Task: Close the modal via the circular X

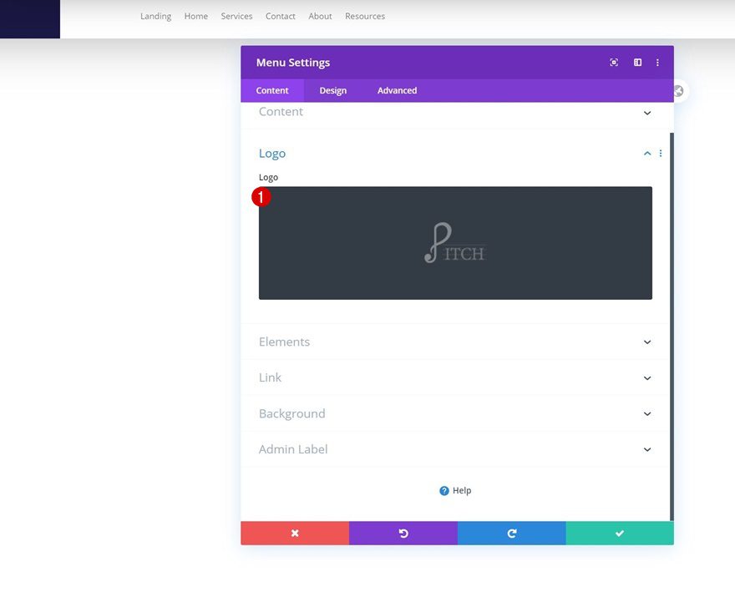Action: pos(677,91)
